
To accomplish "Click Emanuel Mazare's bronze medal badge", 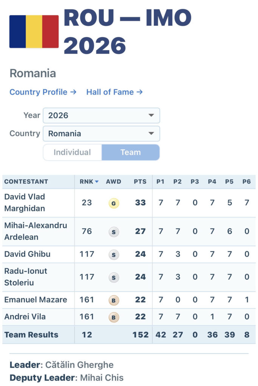I will [x=114, y=300].
